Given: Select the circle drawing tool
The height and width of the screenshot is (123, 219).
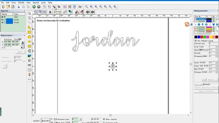Looking at the screenshot, I should (29, 37).
